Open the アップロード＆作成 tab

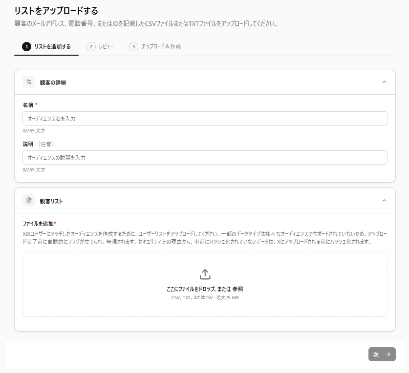pyautogui.click(x=161, y=47)
